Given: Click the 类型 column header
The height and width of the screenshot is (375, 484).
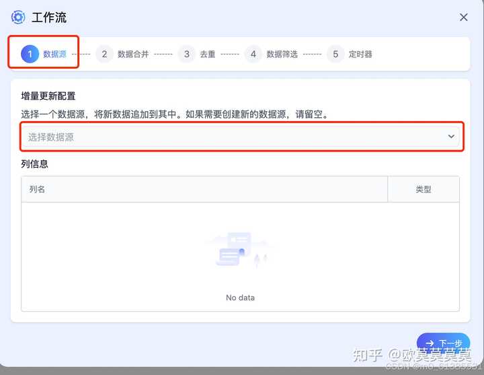Looking at the screenshot, I should pos(424,189).
